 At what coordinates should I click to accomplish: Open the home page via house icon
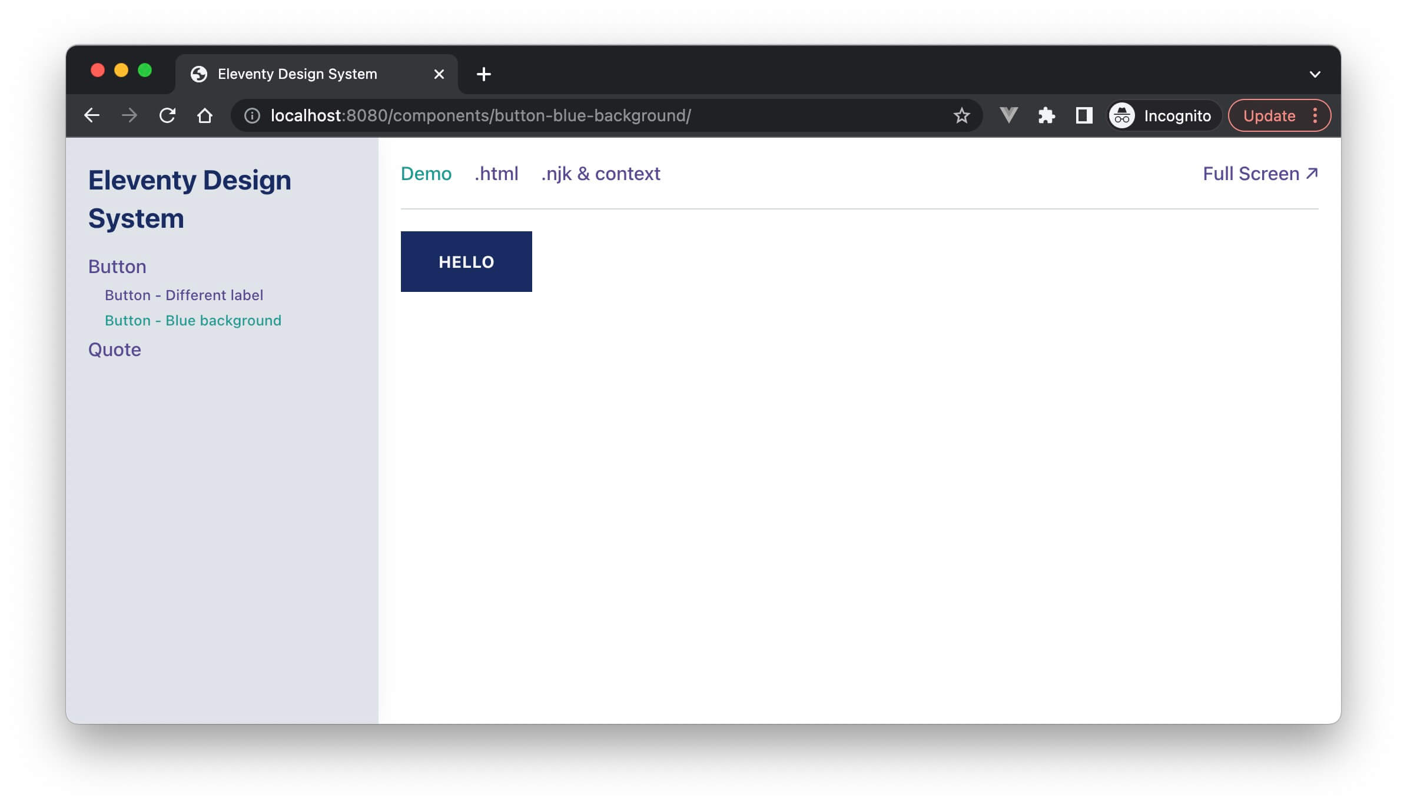(x=205, y=115)
